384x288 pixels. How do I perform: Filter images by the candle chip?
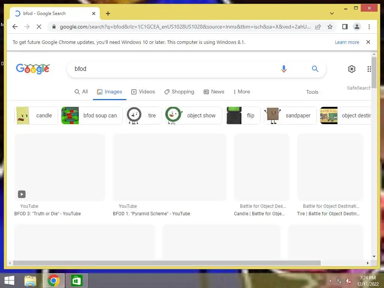click(36, 115)
